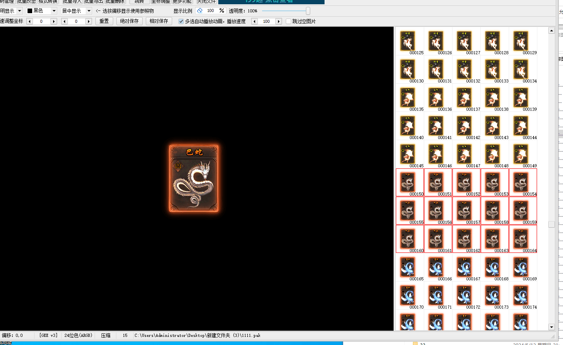Select the blue card thumbnail 000171
The image size is (563, 345).
tap(438, 295)
